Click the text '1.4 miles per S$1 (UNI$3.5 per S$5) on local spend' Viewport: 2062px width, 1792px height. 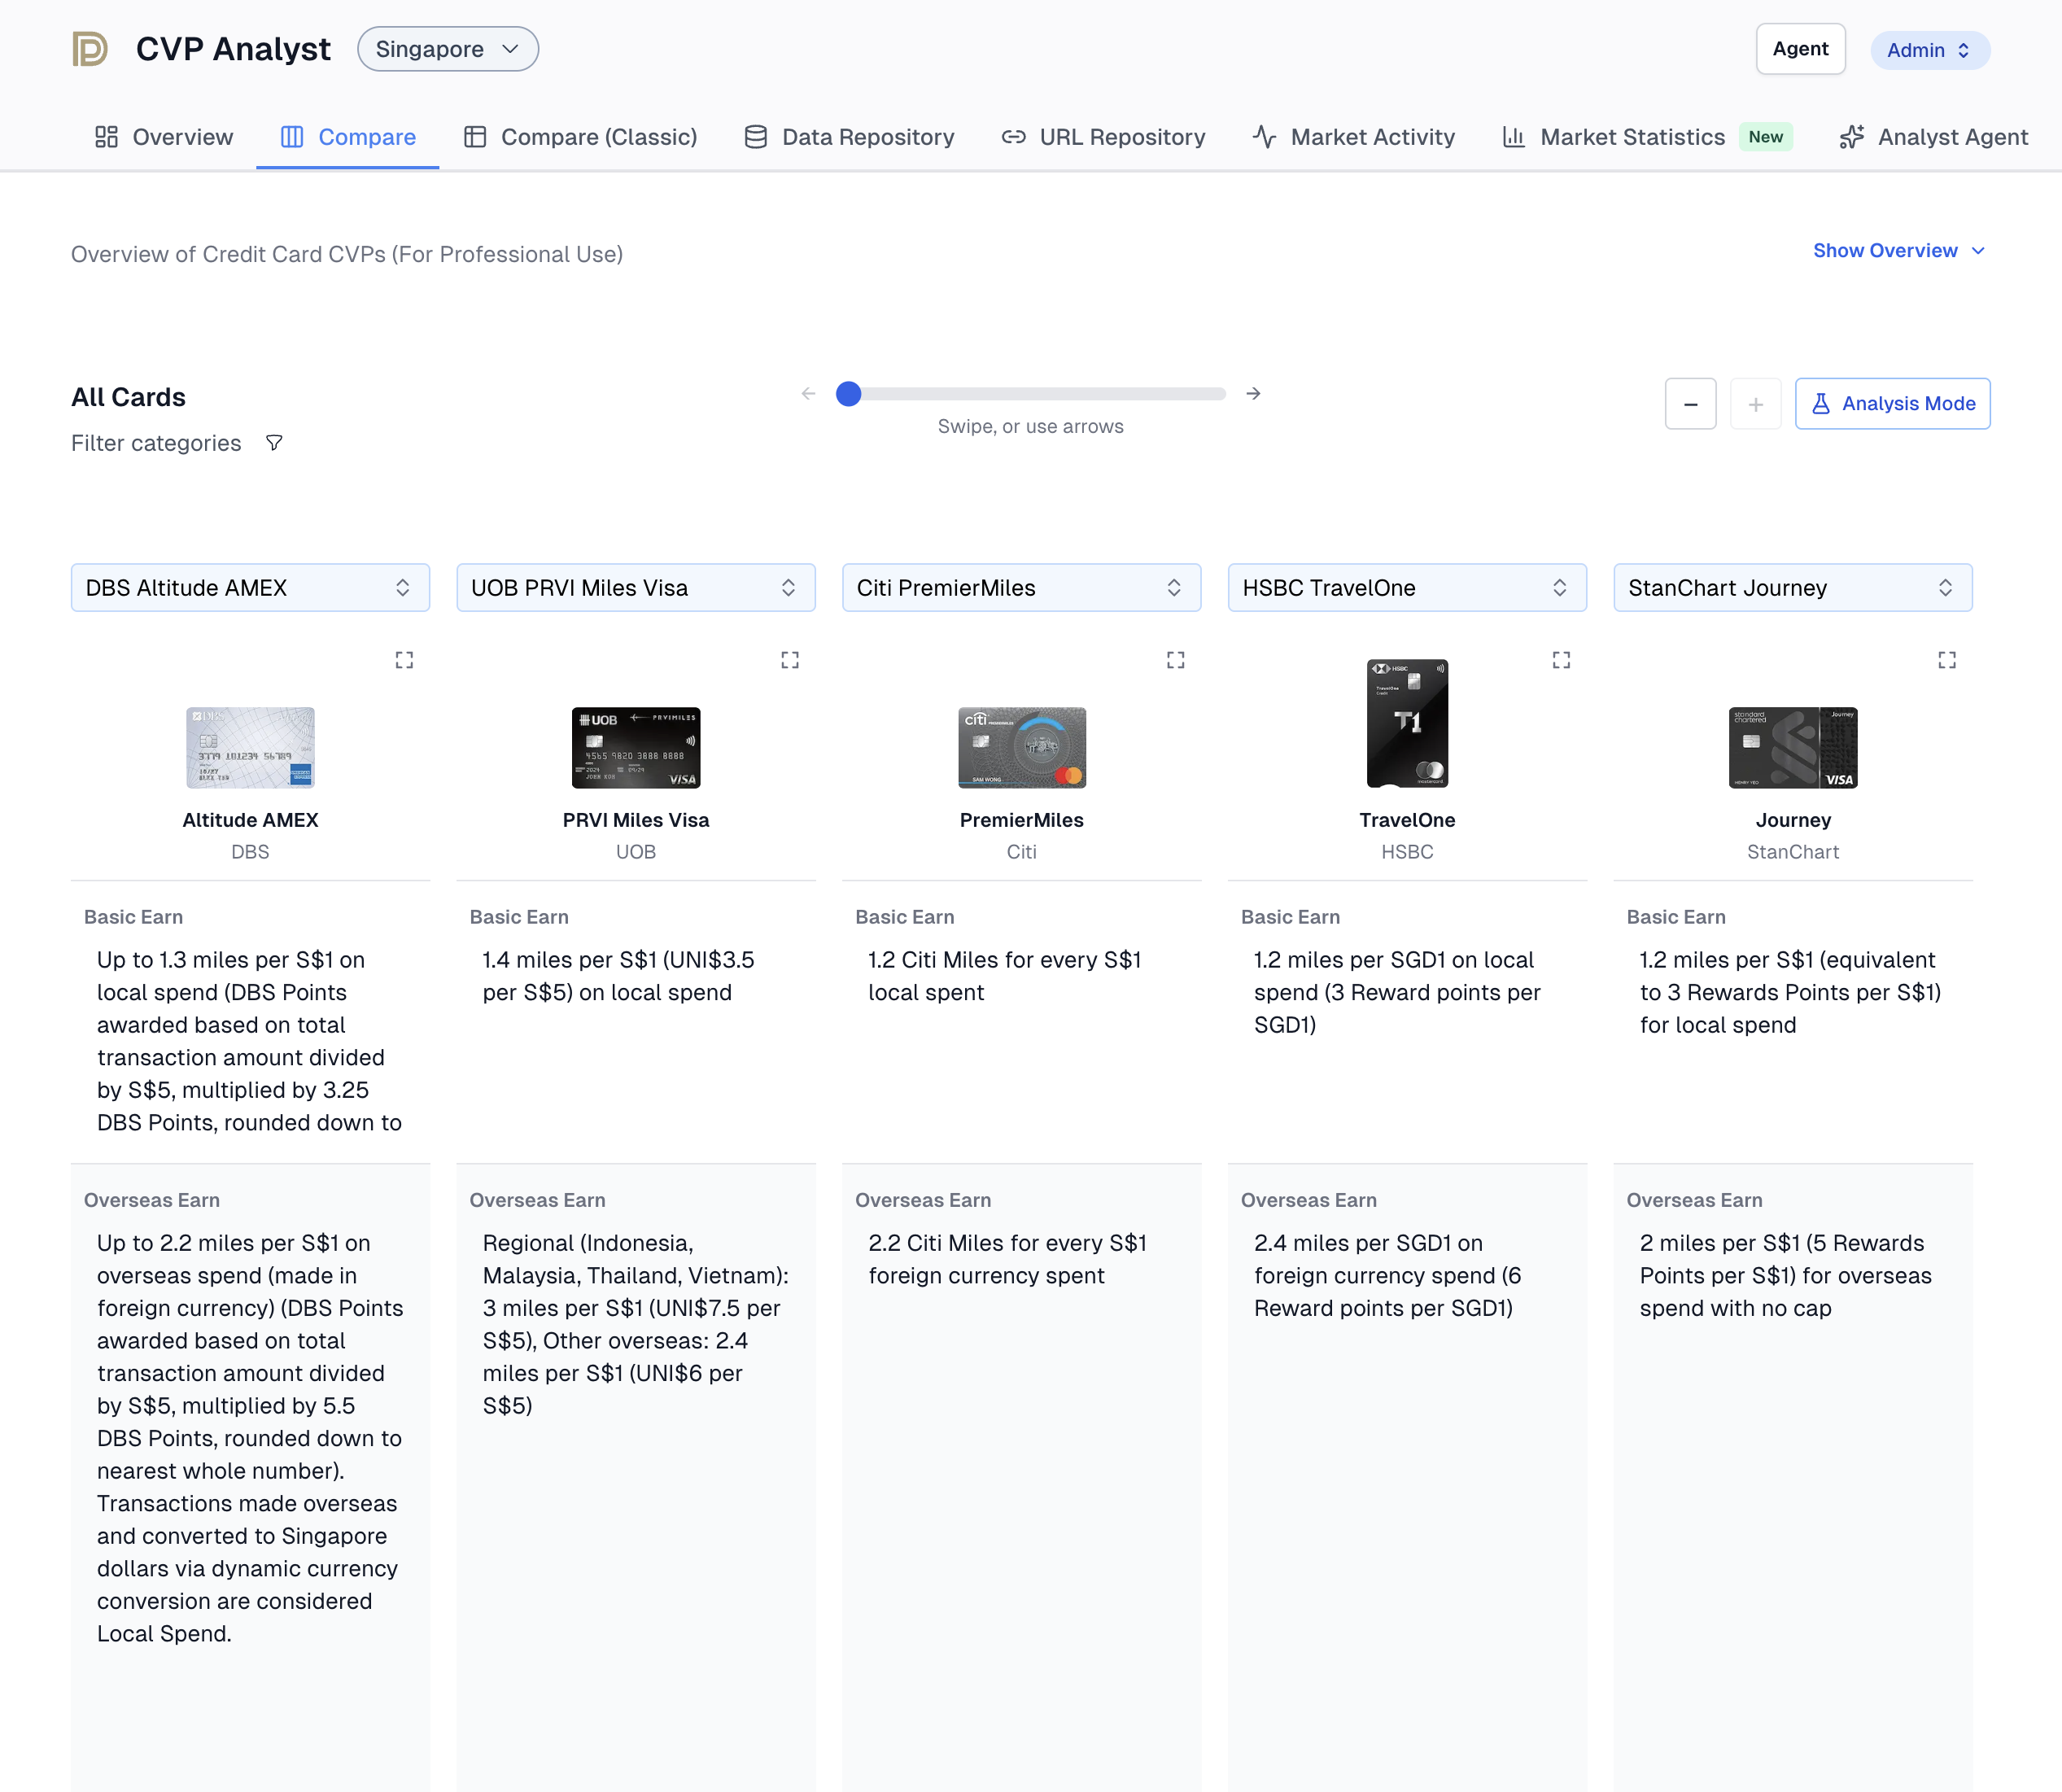[618, 976]
